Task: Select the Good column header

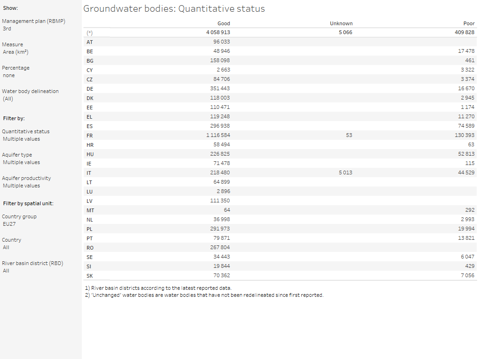Action: click(x=224, y=23)
